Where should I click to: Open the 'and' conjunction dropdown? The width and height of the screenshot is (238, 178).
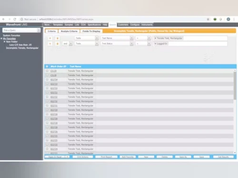pos(71,44)
